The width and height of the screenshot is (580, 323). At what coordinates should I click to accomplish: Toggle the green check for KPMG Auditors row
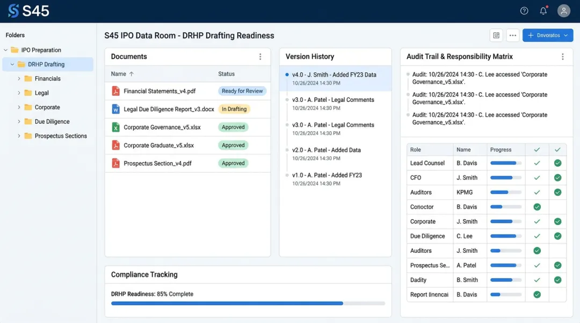tap(557, 192)
